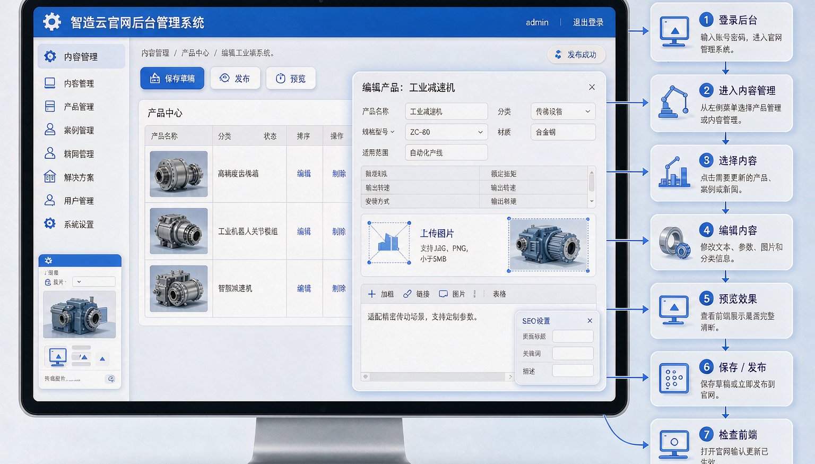This screenshot has width=815, height=464.
Task: Delete the 高精度齿轮箱 product row
Action: pos(339,174)
